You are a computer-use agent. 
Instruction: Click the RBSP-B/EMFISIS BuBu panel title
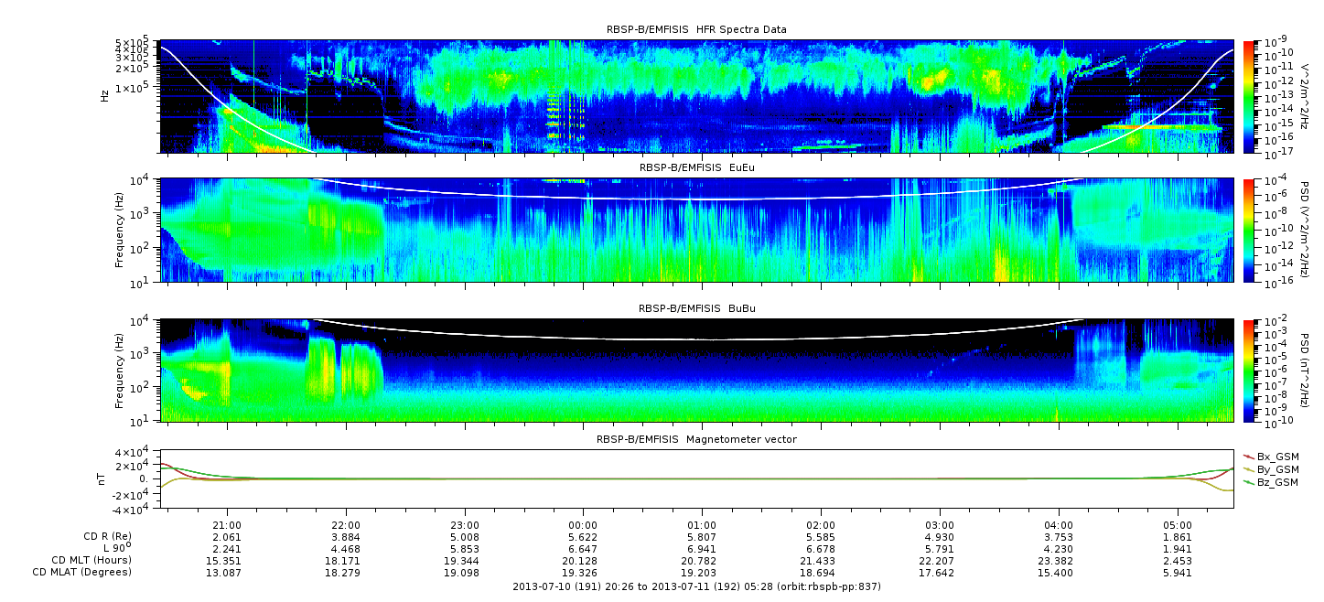tap(695, 309)
